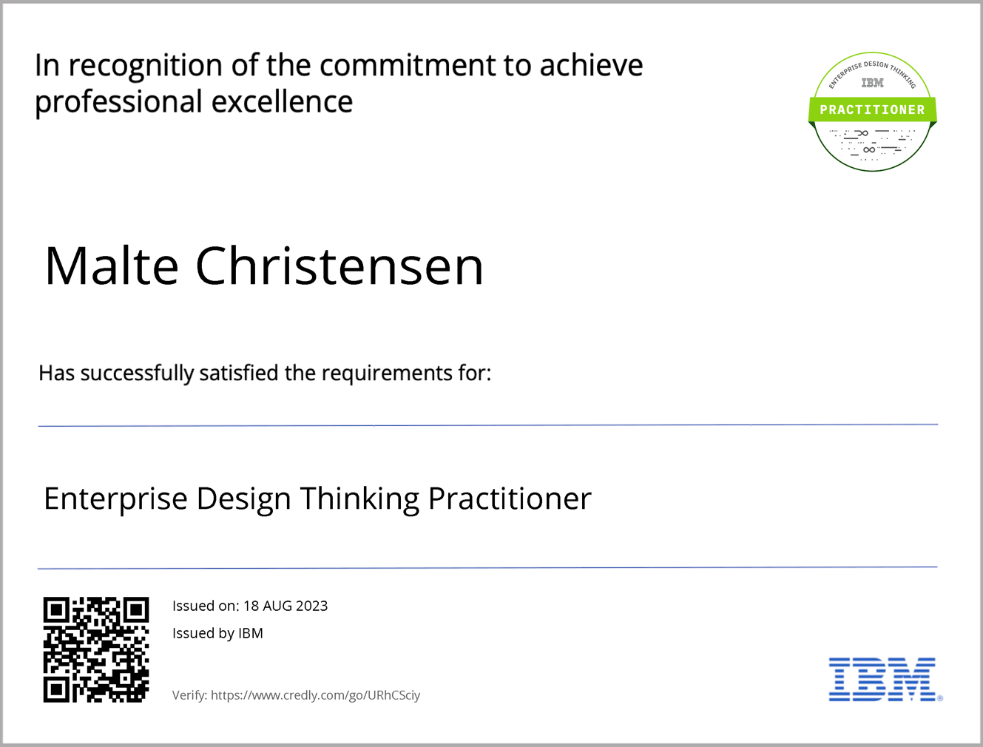This screenshot has height=747, width=983.
Task: Click the text 'Enterprise Design Thinking Practitioner'
Action: point(317,499)
